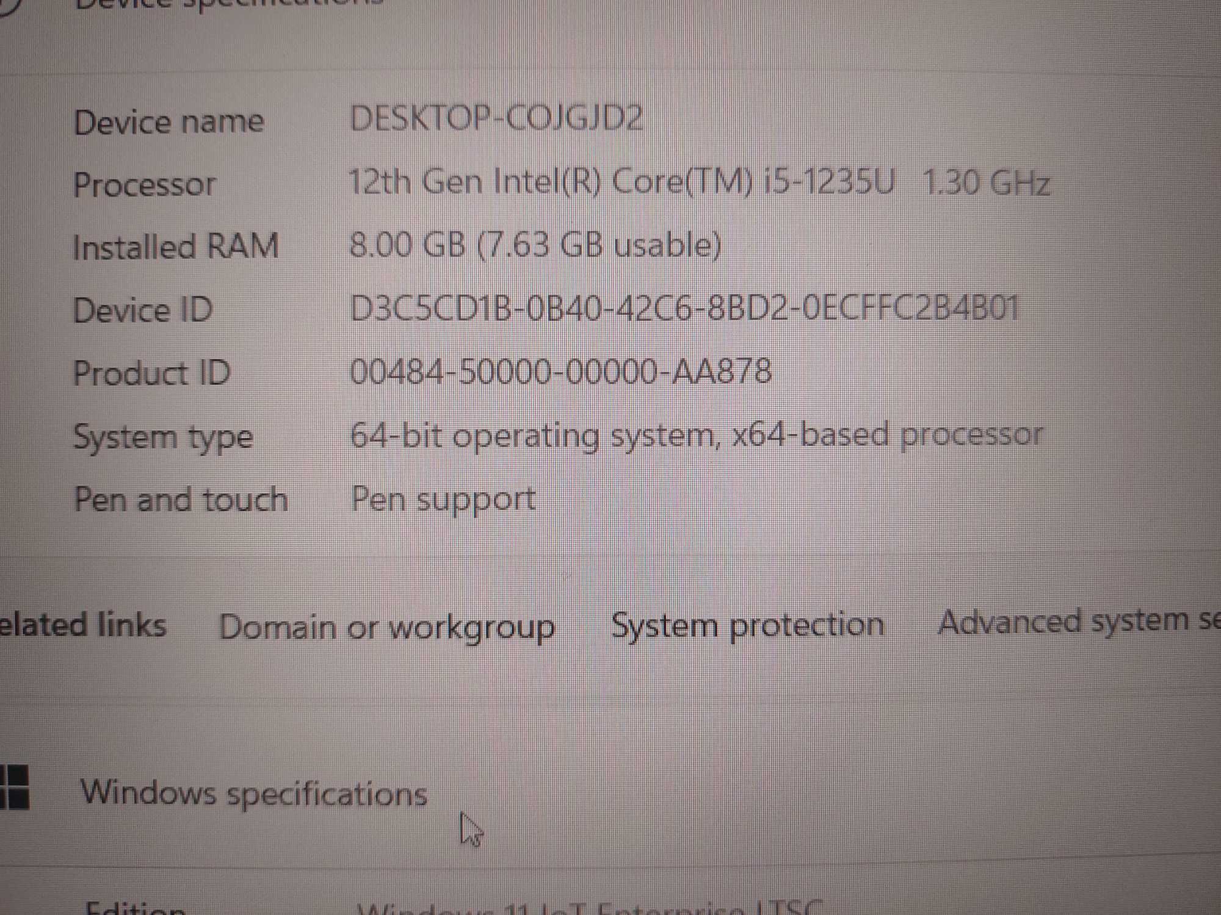This screenshot has height=915, width=1221.
Task: Select the Product ID value 00484-50000-00000-AA878
Action: 560,371
